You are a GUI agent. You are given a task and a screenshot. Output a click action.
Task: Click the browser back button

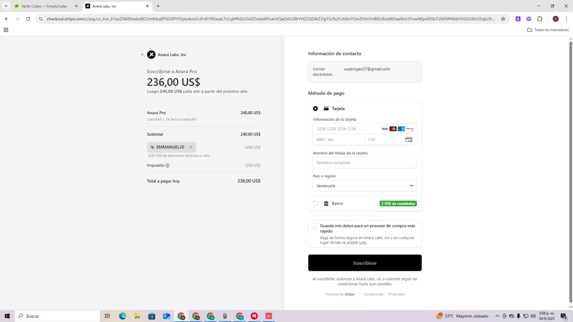[6, 19]
